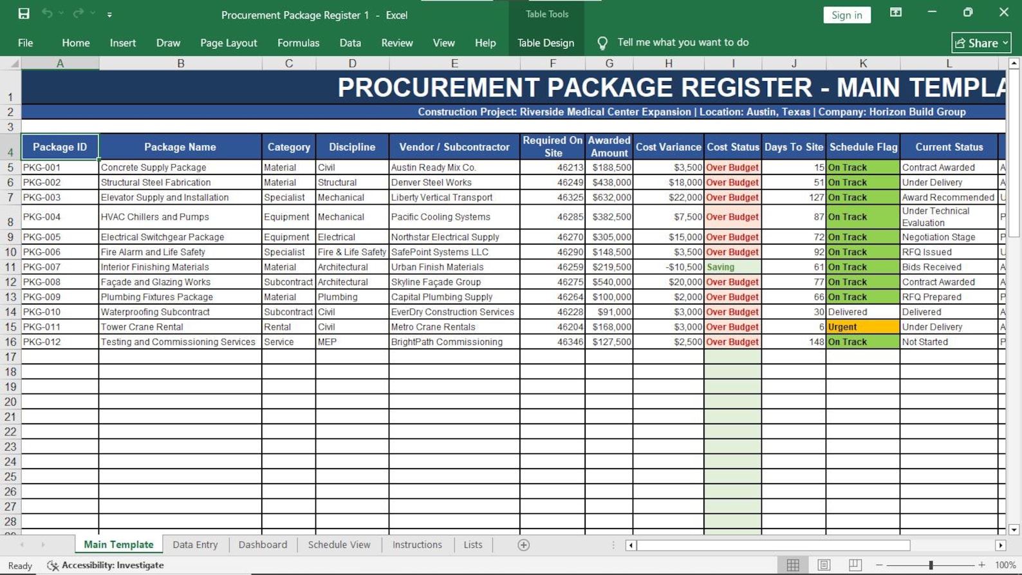This screenshot has width=1022, height=575.
Task: Click the Redo arrow icon
Action: point(78,14)
